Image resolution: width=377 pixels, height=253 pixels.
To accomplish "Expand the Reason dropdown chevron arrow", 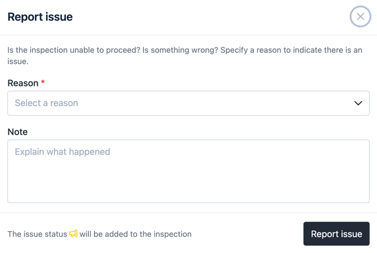I will pyautogui.click(x=358, y=103).
